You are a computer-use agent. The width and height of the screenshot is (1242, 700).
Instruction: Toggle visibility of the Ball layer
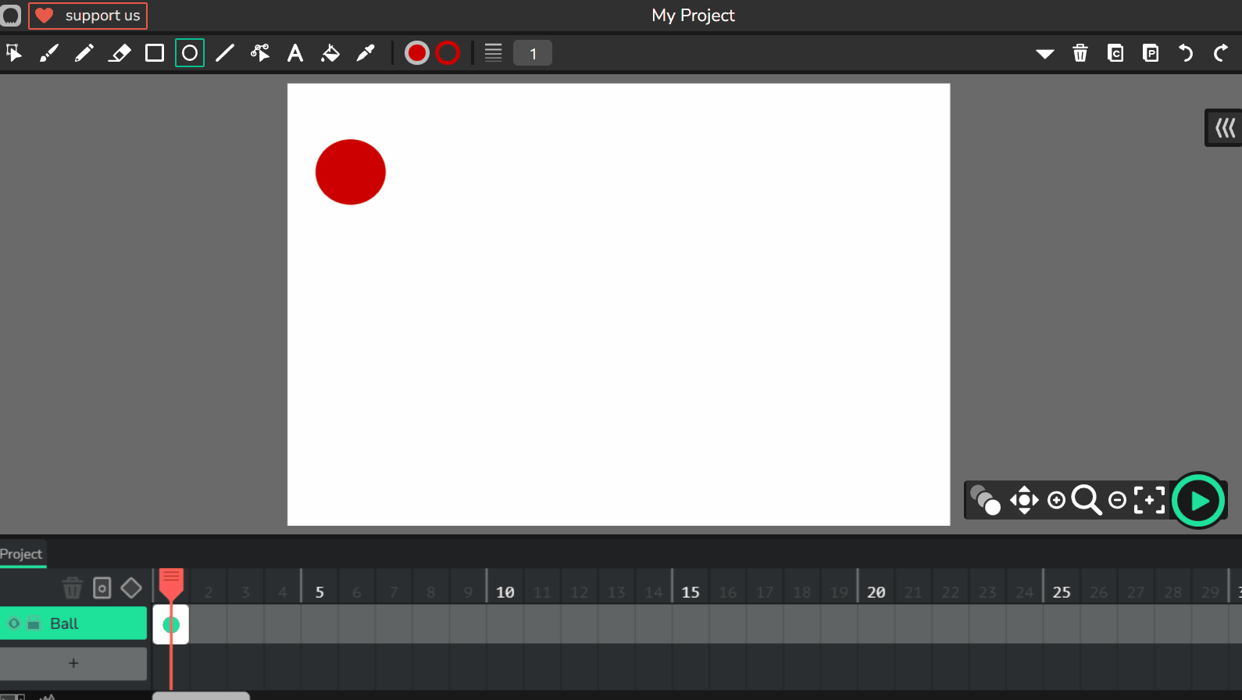tap(14, 623)
